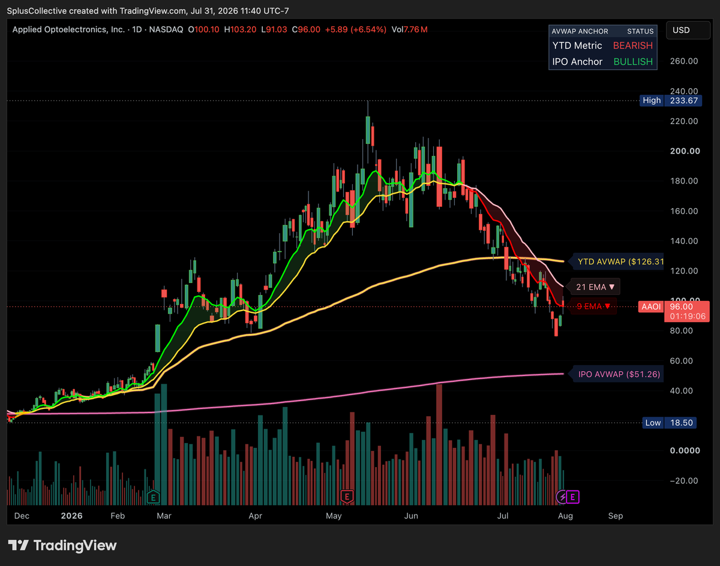
Task: Click 140.00 on the price axis
Action: (x=684, y=241)
